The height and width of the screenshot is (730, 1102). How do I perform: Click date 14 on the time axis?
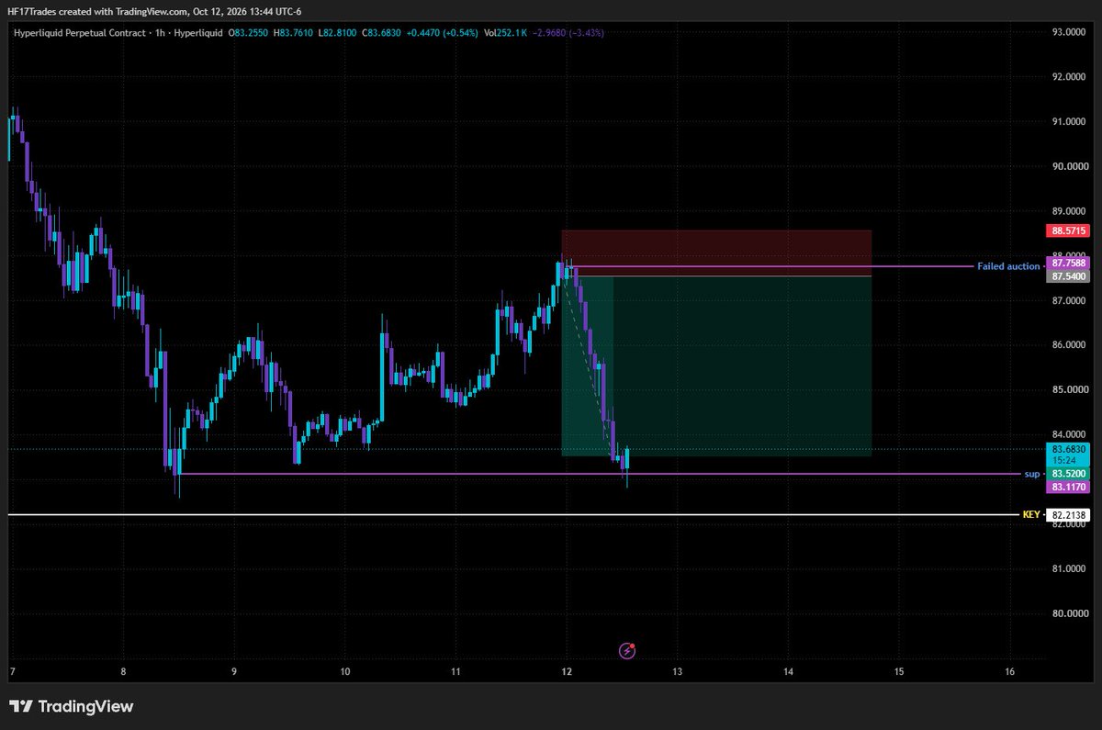(788, 672)
